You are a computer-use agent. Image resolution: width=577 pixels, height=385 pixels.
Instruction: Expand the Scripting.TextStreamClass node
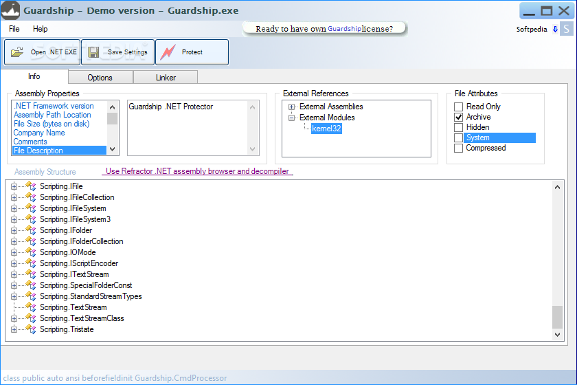click(x=14, y=318)
